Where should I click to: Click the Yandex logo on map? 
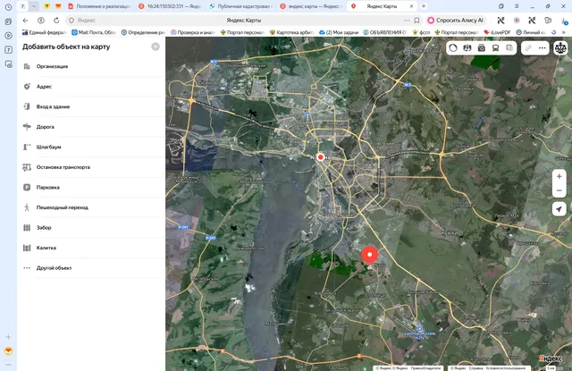pyautogui.click(x=551, y=359)
